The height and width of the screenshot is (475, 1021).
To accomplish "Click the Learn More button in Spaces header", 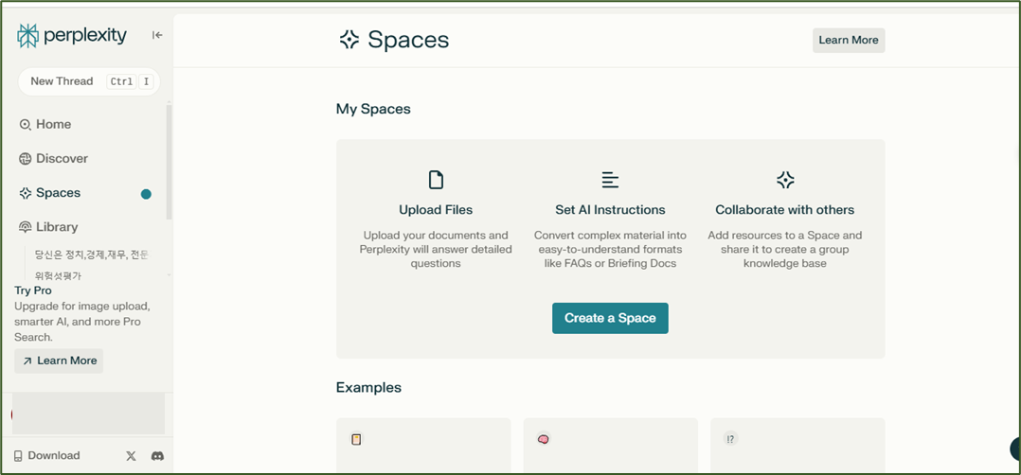I will pos(849,41).
